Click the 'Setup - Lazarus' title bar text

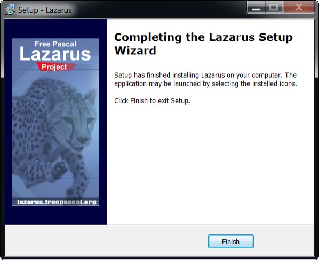[x=45, y=10]
